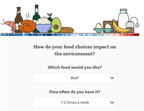144x111 pixels.
Task: Click the chevron on the food selector
Action: click(112, 78)
